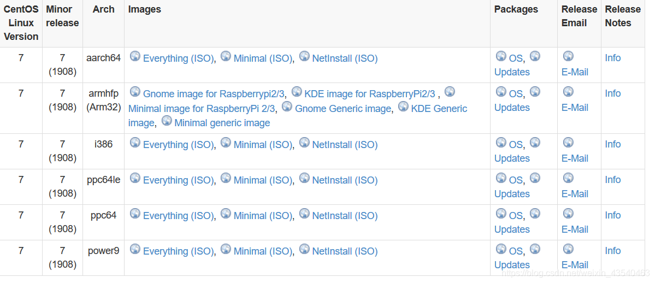Download KDE image for RaspberryPi2/3
The image size is (655, 283).
[369, 93]
